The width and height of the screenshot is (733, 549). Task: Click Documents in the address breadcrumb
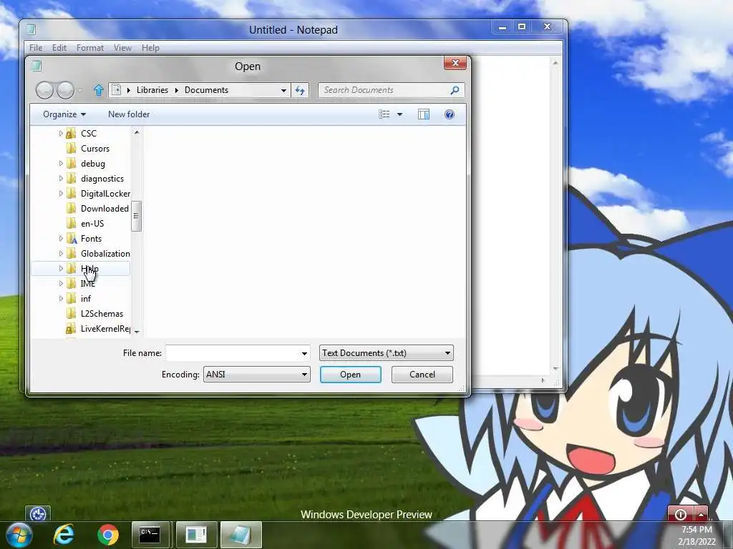pos(206,90)
